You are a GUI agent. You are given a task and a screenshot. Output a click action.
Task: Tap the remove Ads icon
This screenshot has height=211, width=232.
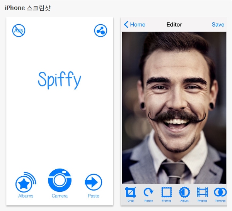(19, 30)
